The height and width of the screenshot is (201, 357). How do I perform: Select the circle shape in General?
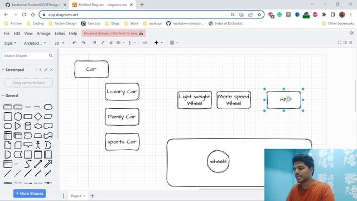[x=18, y=117]
